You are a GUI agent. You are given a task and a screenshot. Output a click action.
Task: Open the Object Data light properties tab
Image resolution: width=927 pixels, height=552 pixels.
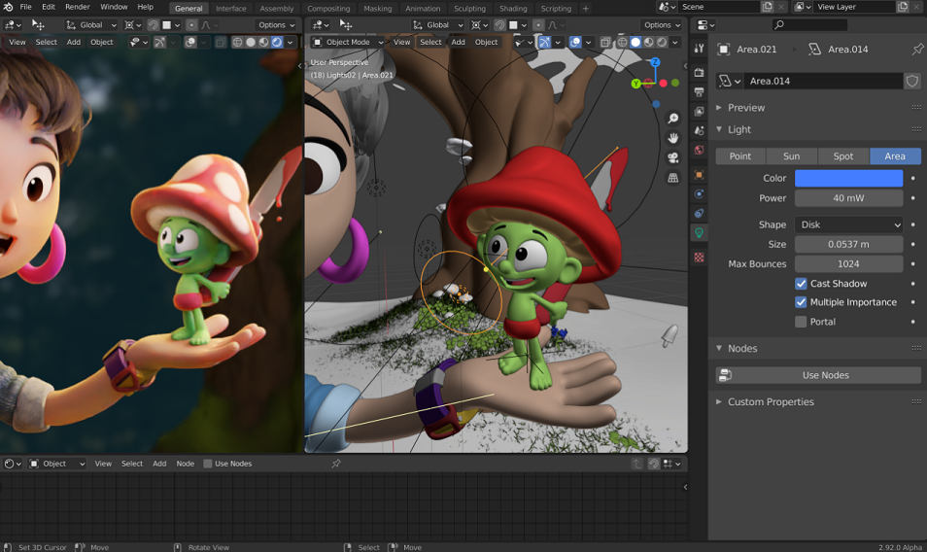pyautogui.click(x=699, y=233)
